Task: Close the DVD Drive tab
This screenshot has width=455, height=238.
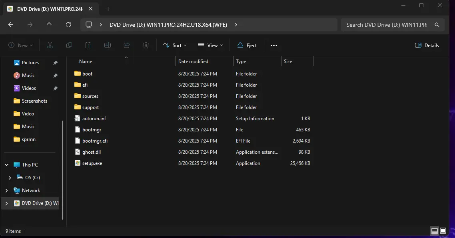Action: pyautogui.click(x=90, y=9)
